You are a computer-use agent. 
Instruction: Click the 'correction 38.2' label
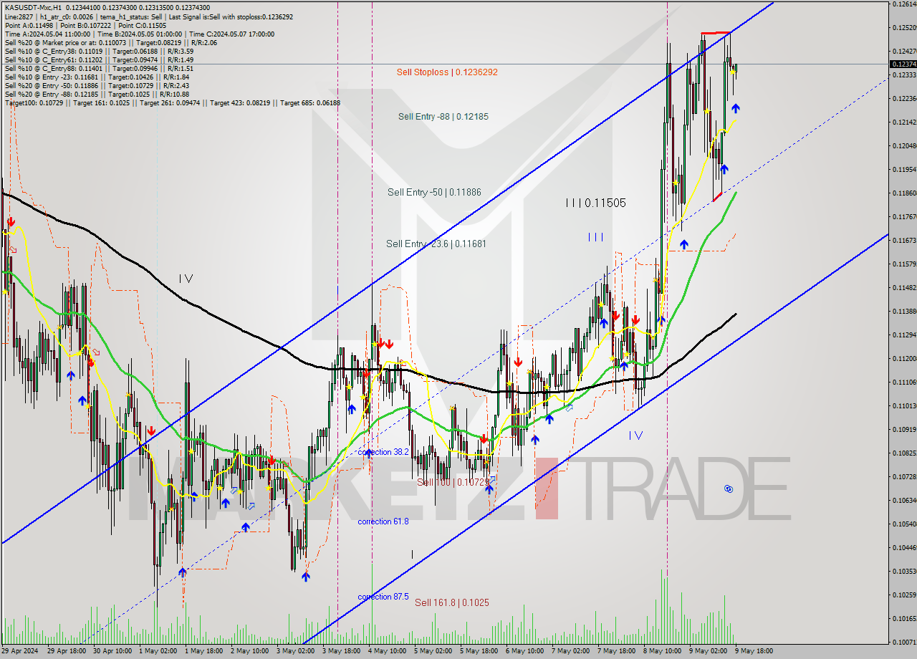click(383, 452)
